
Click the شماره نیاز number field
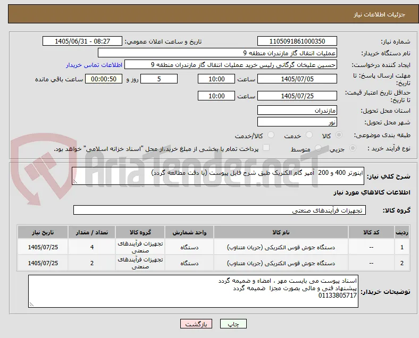[x=297, y=41]
